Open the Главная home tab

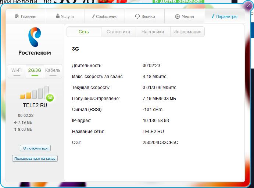tap(25, 16)
